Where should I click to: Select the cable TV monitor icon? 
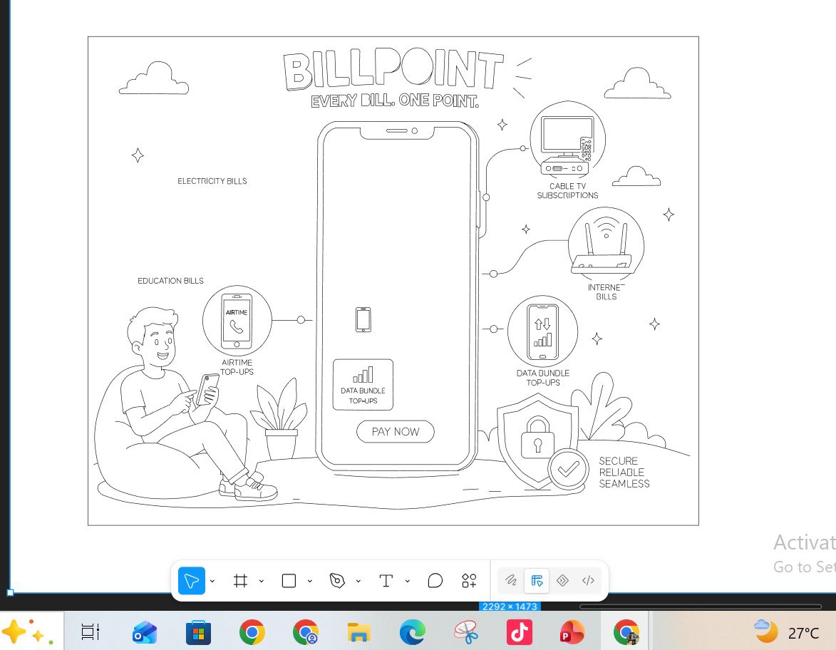[x=567, y=140]
